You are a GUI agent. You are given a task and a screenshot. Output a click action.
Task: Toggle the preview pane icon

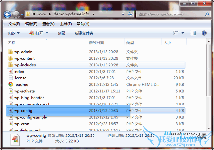(x=193, y=33)
